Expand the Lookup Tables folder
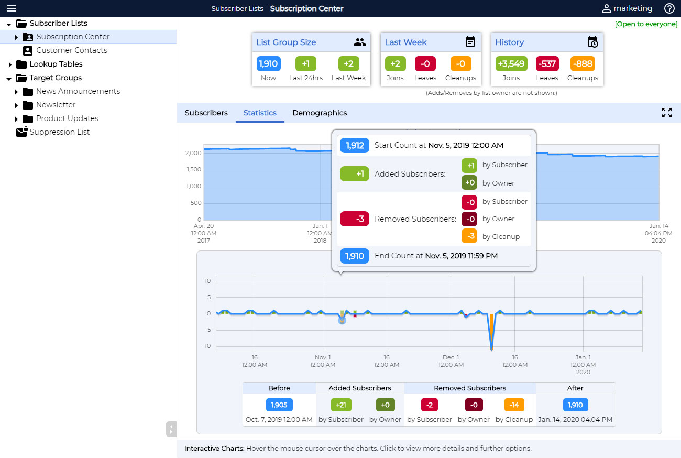The width and height of the screenshot is (681, 458). click(x=9, y=64)
